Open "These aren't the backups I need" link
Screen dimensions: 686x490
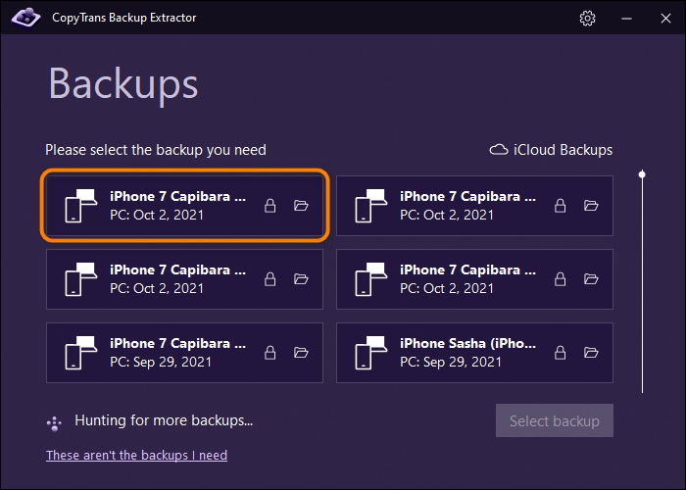coord(136,455)
